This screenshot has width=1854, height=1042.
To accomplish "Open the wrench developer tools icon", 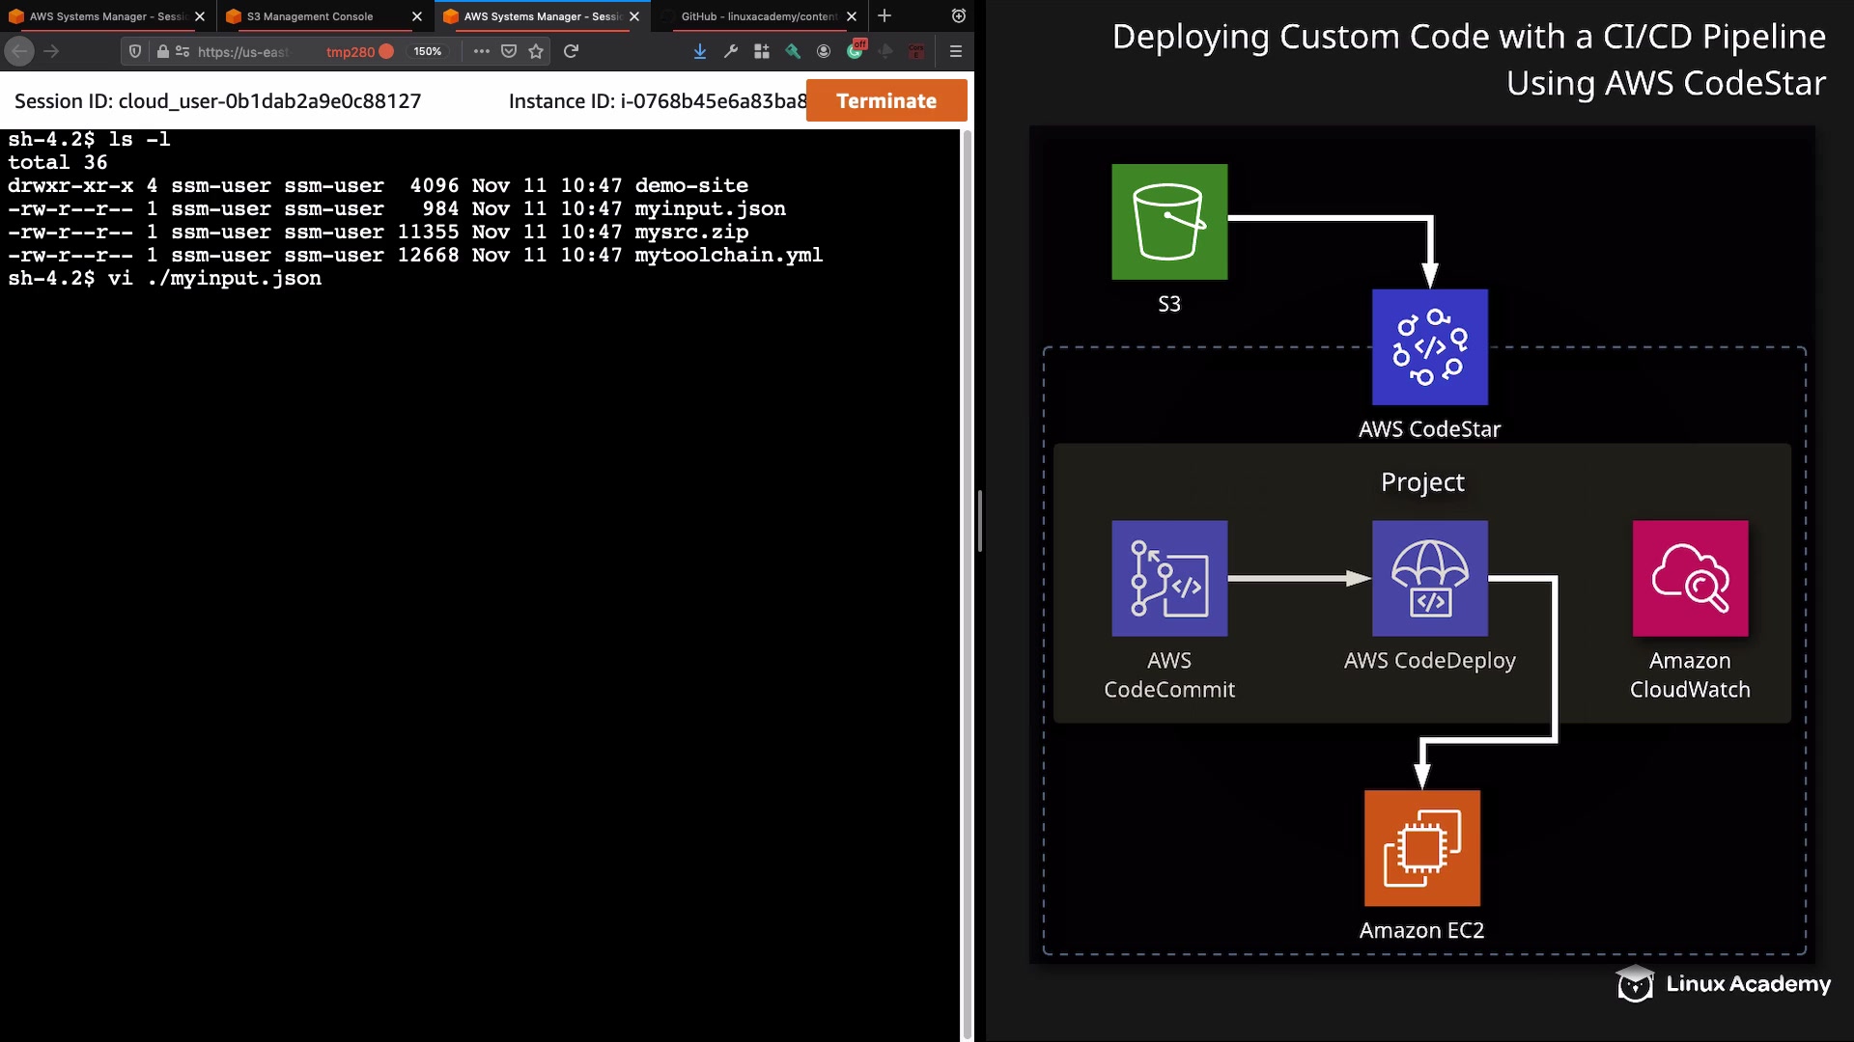I will [x=731, y=51].
